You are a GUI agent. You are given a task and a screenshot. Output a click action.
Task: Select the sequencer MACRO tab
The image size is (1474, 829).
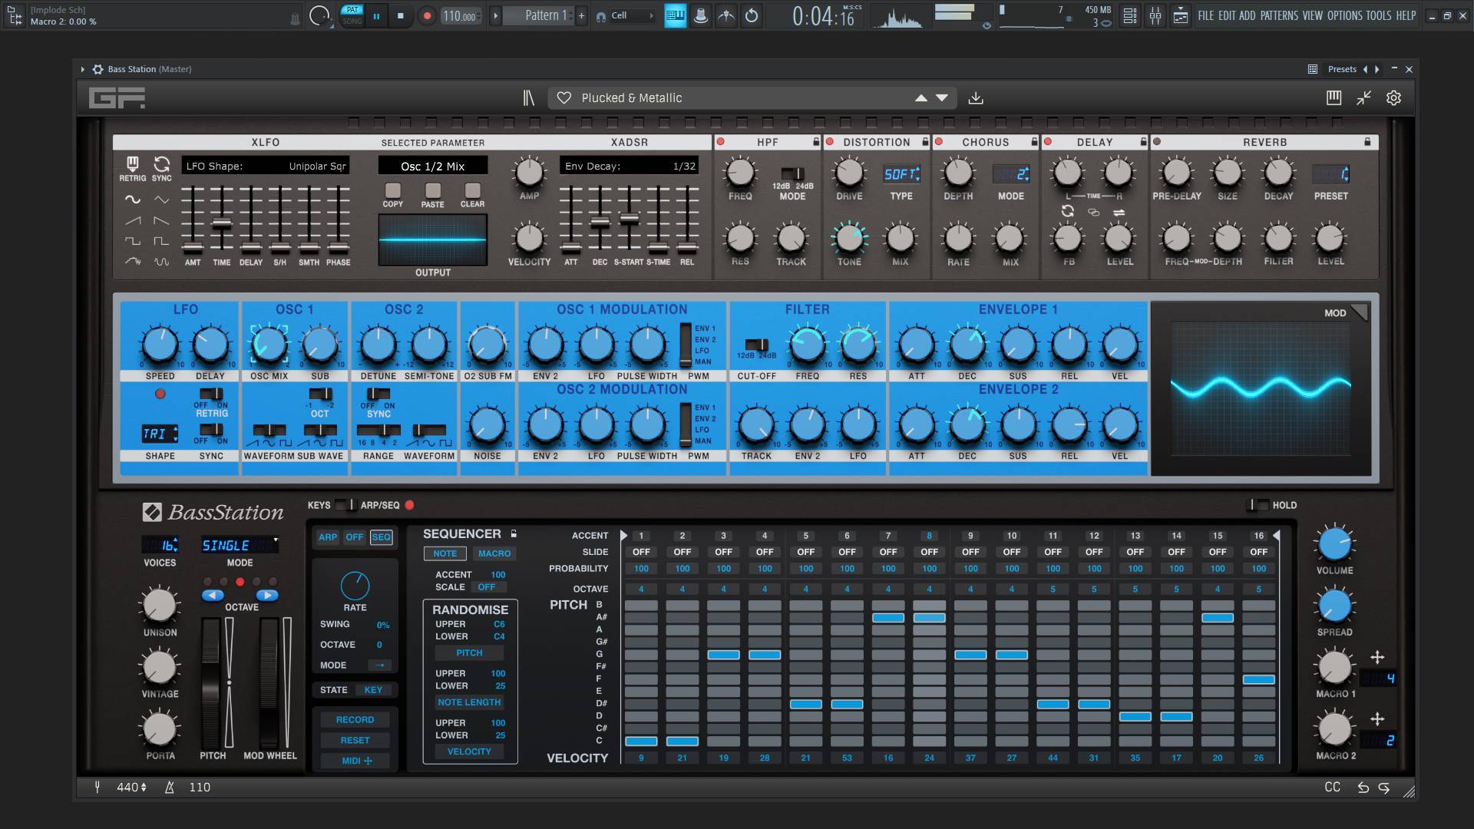point(494,553)
